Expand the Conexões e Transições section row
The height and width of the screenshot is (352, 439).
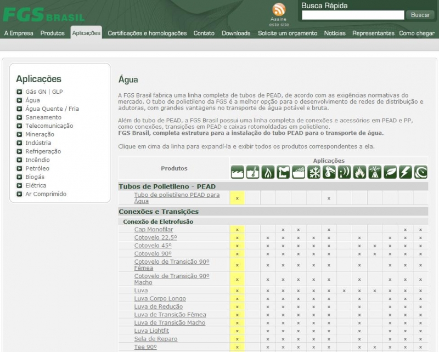pos(273,212)
